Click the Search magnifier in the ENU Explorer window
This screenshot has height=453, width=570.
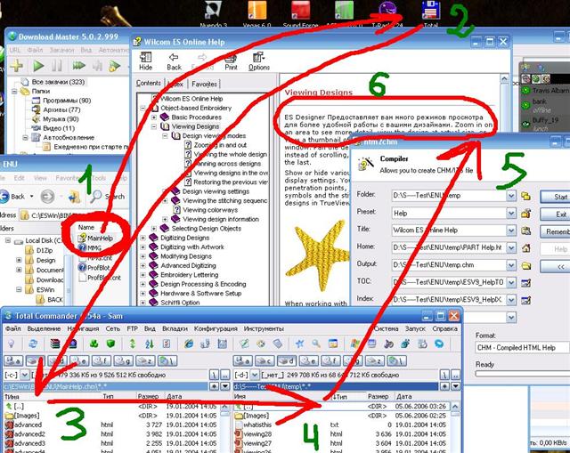pos(96,196)
